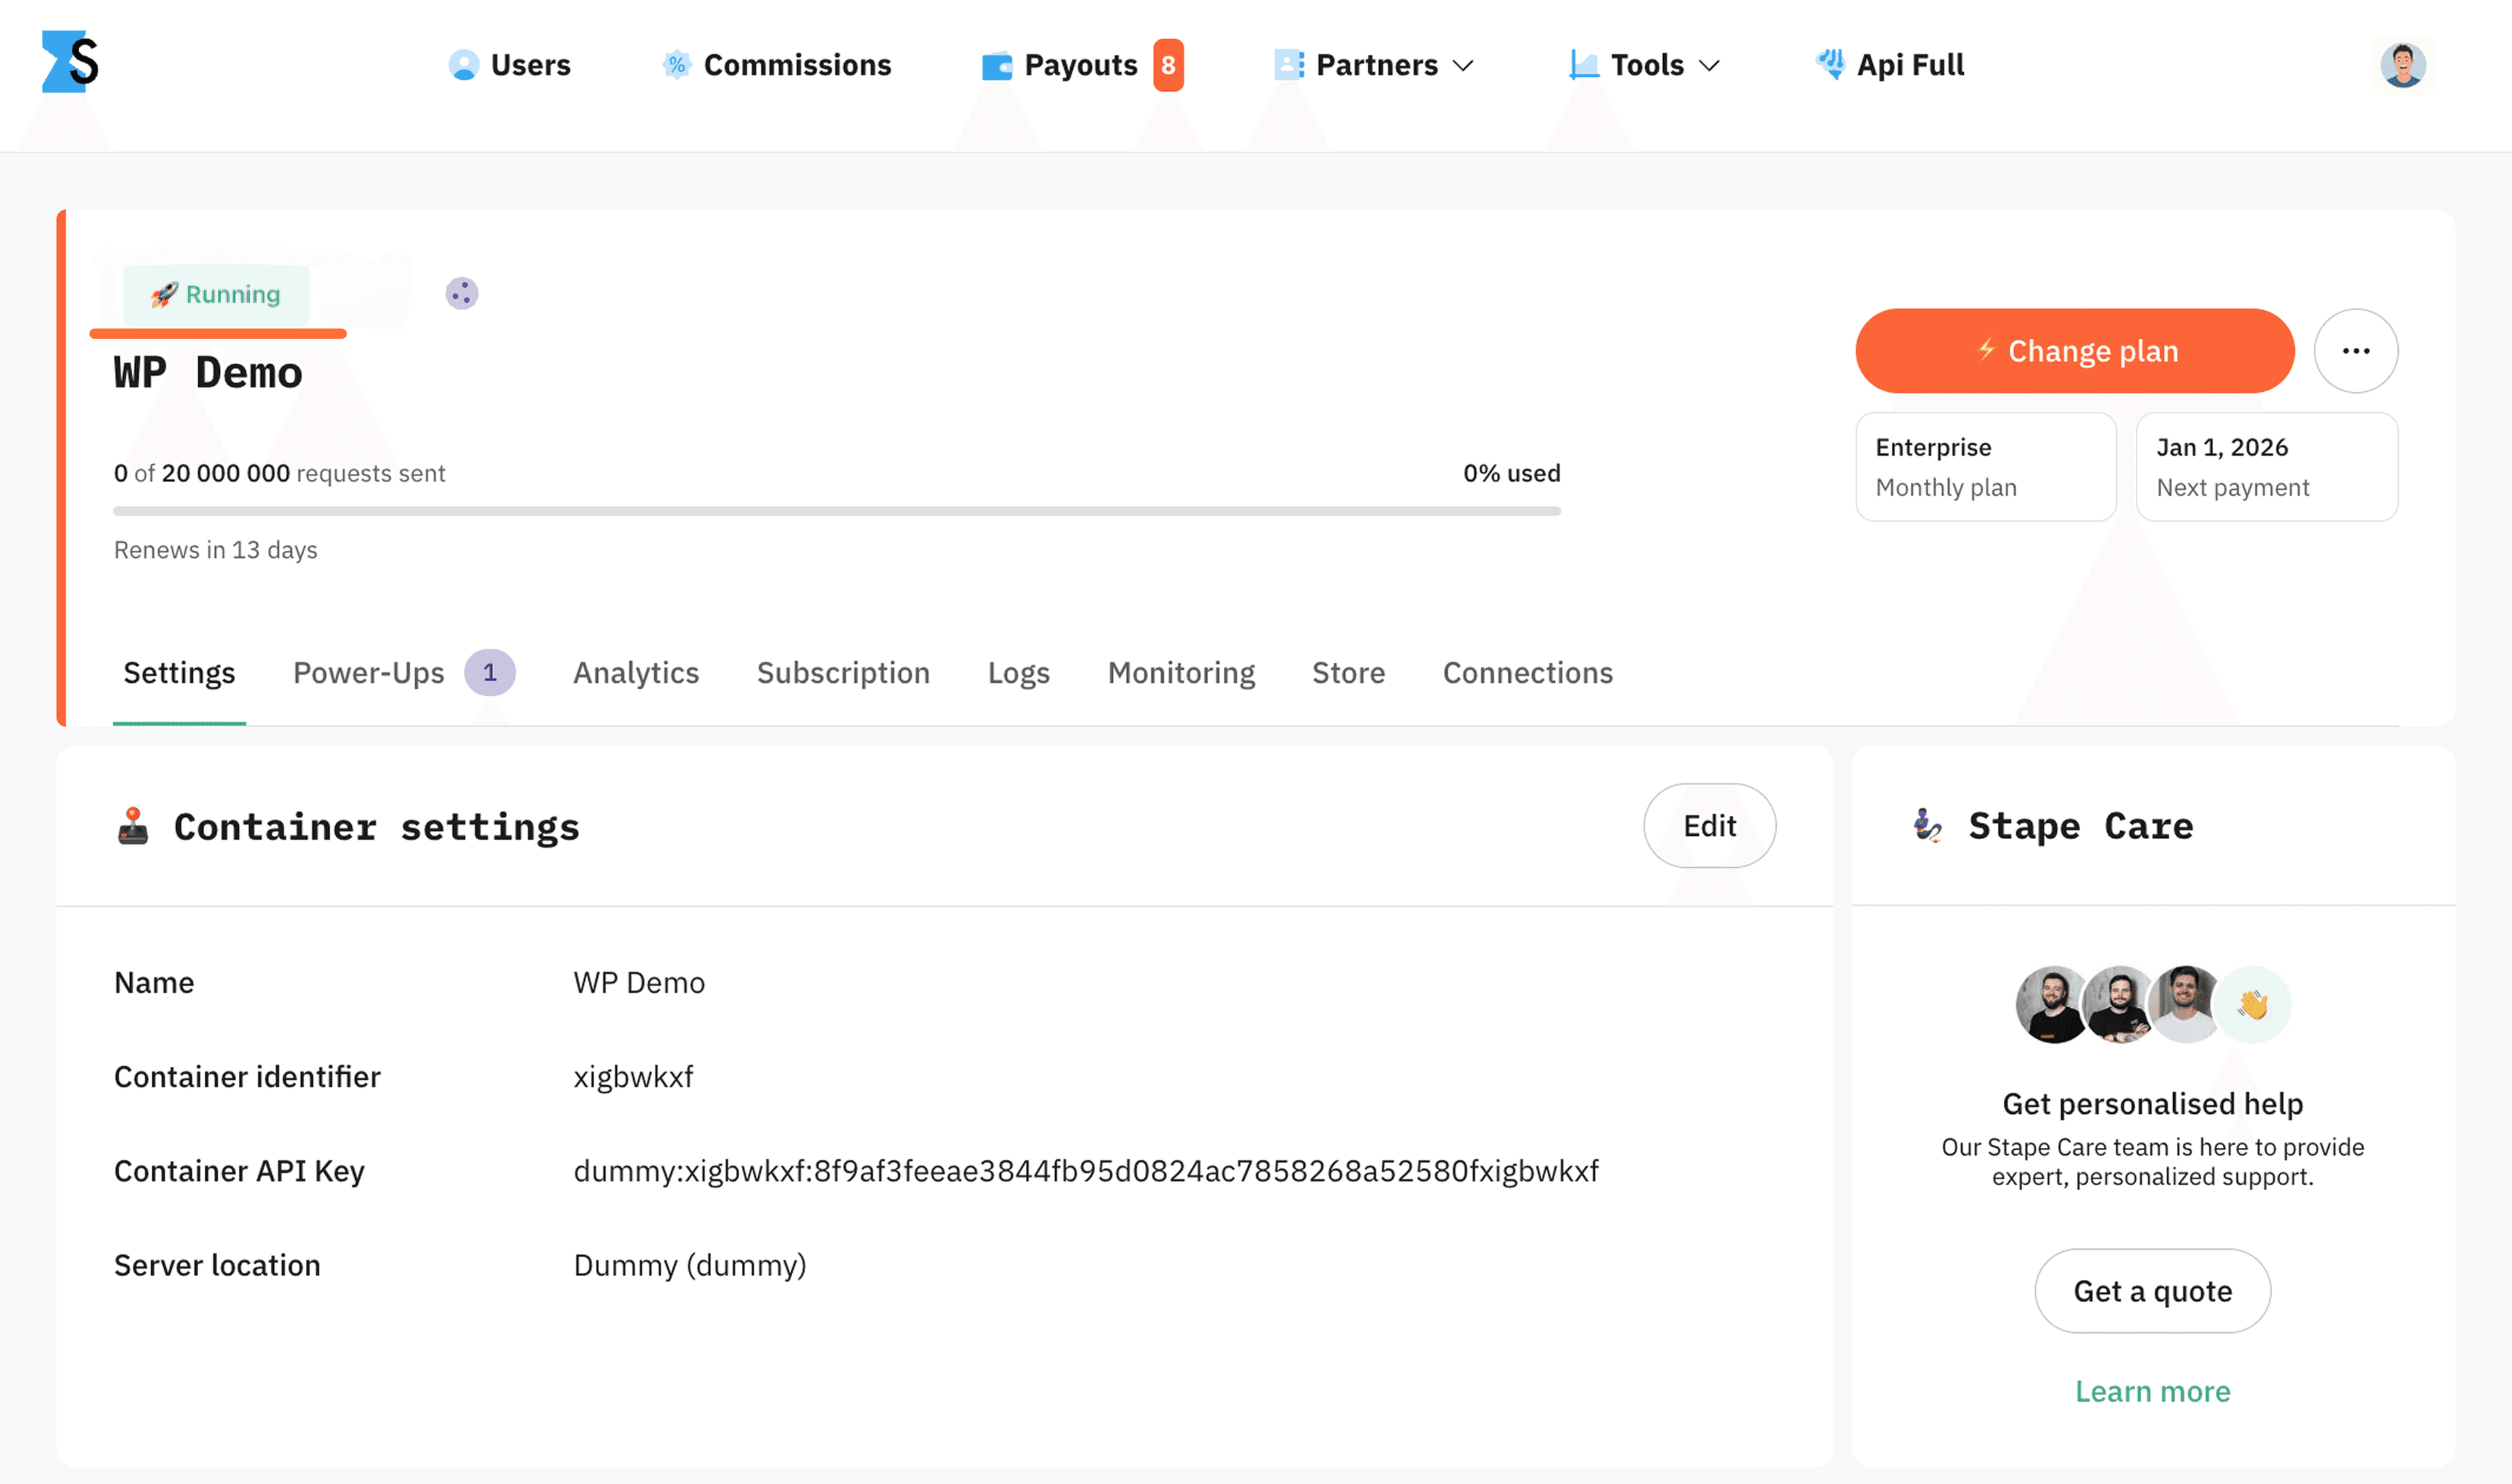Switch to the Analytics tab

click(635, 672)
